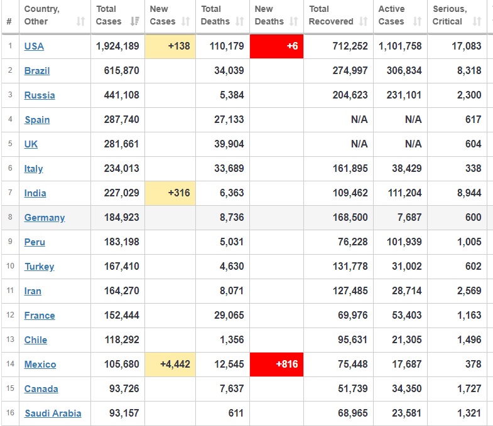The width and height of the screenshot is (493, 426).
Task: Click sort arrows icon beside New Deaths
Action: (x=294, y=22)
